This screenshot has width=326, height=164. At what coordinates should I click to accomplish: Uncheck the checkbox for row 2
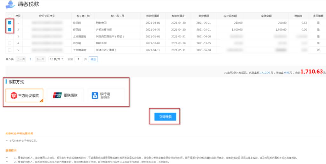(10, 30)
